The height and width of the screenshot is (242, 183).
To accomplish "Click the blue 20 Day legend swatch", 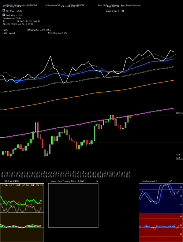I will click(x=4, y=6).
